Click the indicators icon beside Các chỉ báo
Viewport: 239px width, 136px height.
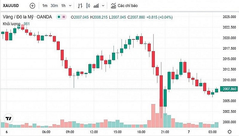[113, 6]
